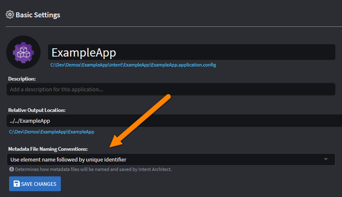Click the info icon below the dropdown
Image resolution: width=342 pixels, height=197 pixels.
[11, 169]
